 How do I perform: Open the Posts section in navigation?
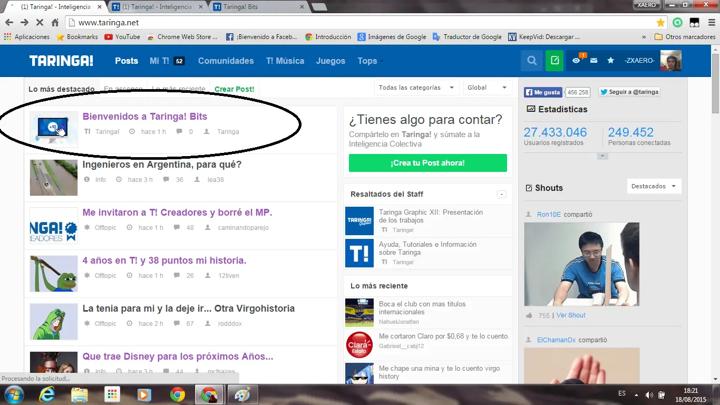point(127,61)
